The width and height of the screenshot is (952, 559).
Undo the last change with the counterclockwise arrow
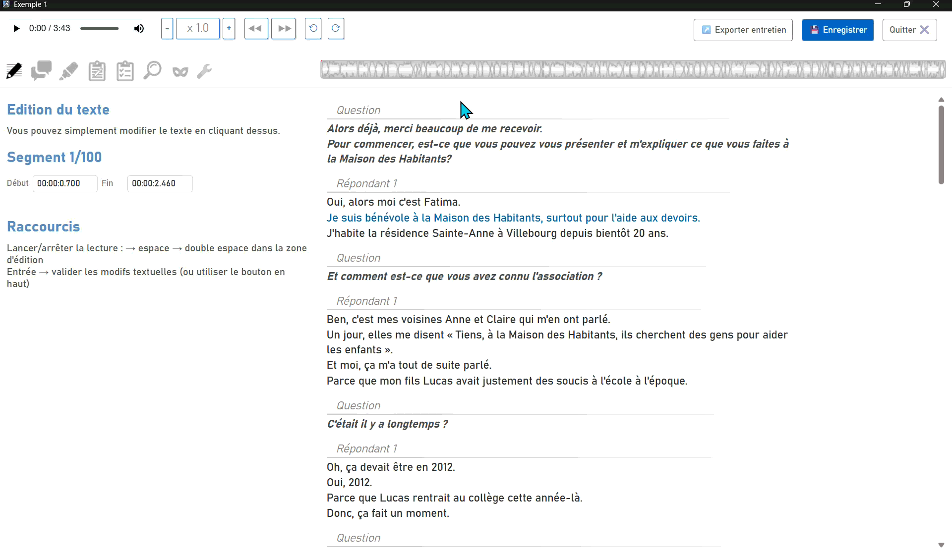313,28
